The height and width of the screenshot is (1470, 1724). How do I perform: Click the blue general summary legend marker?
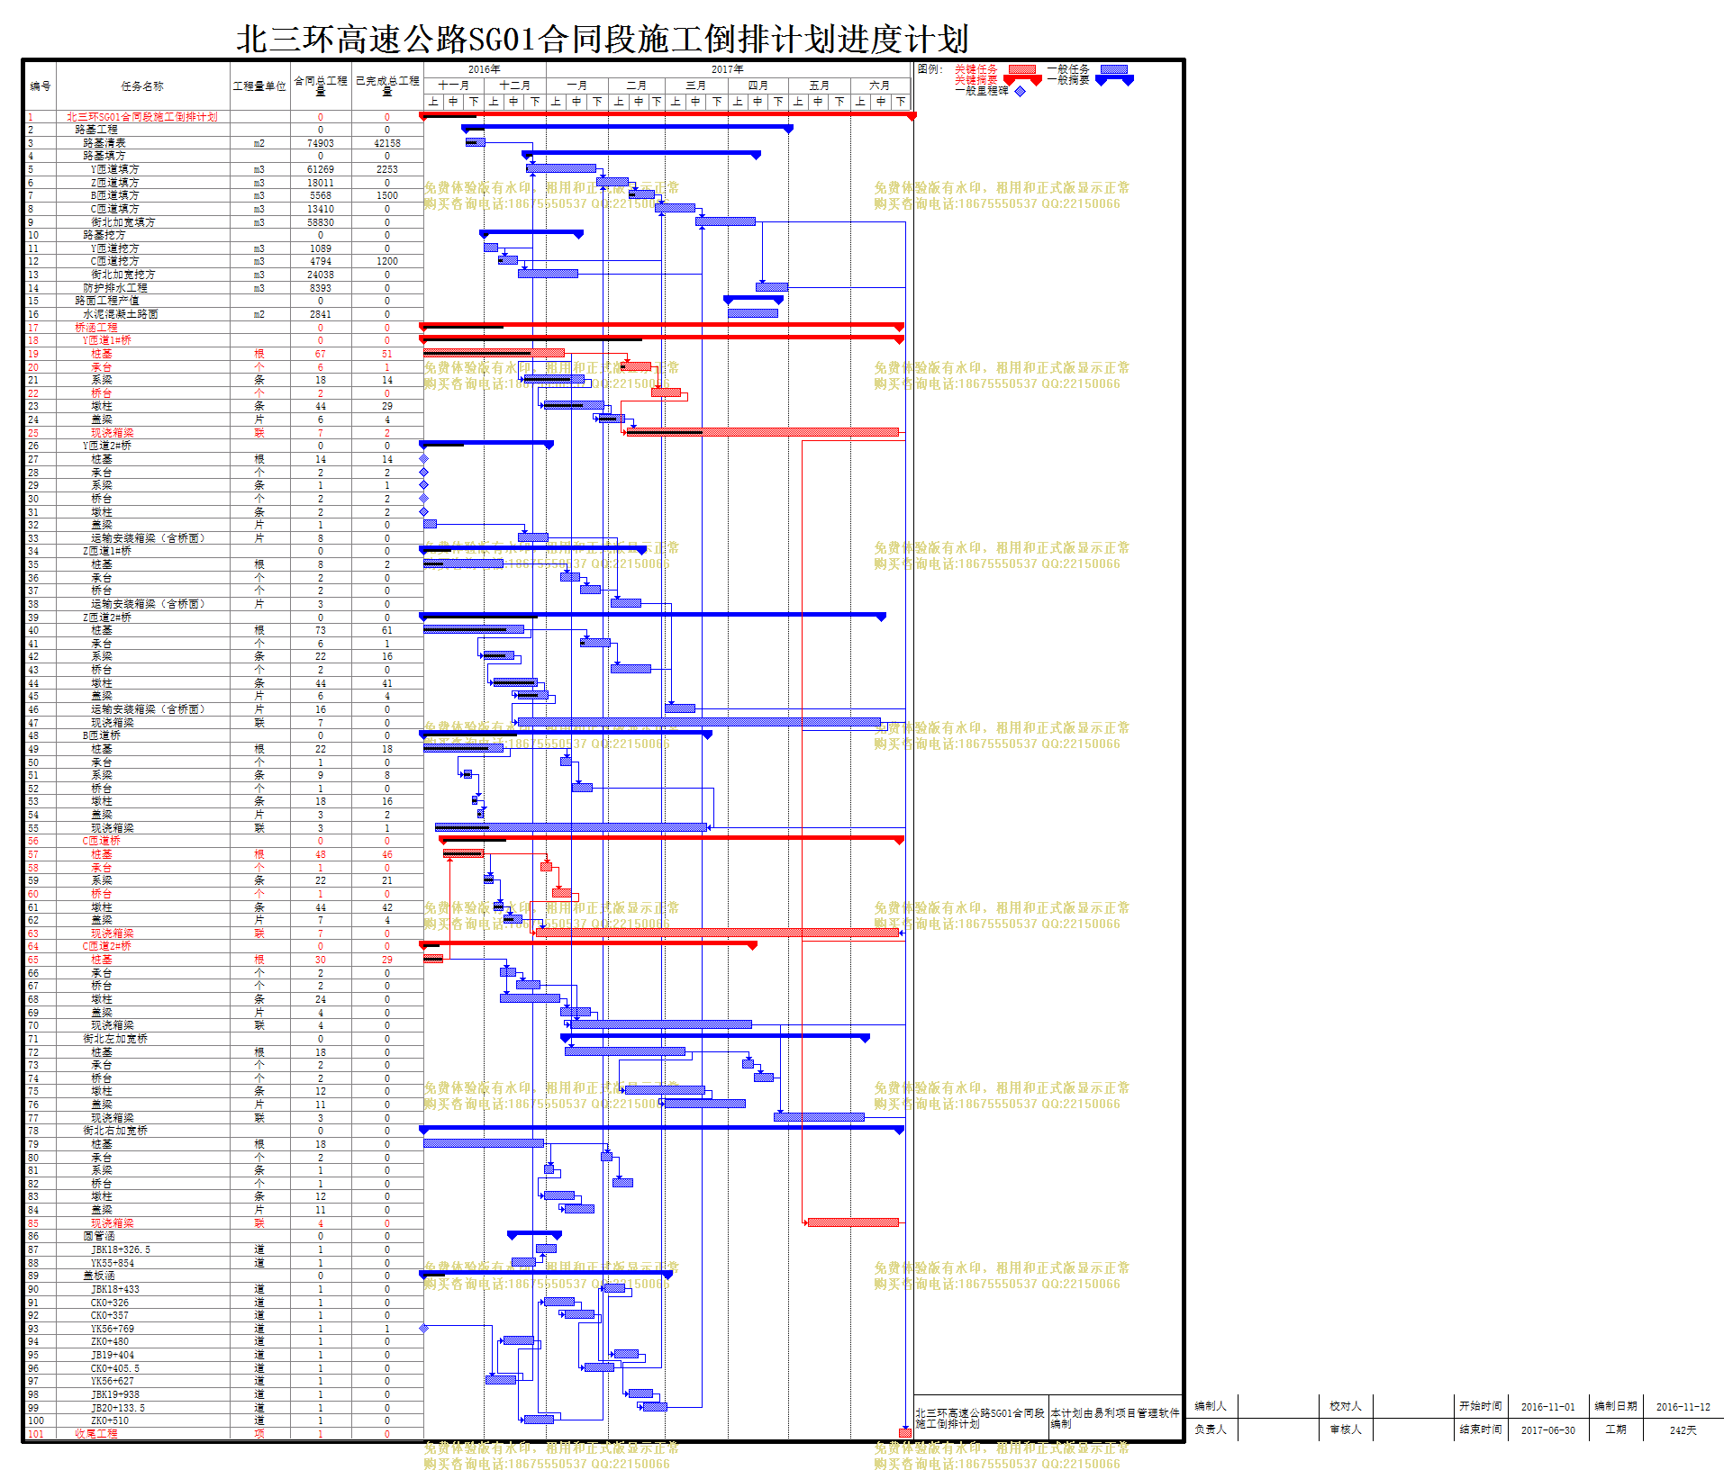coord(1114,80)
